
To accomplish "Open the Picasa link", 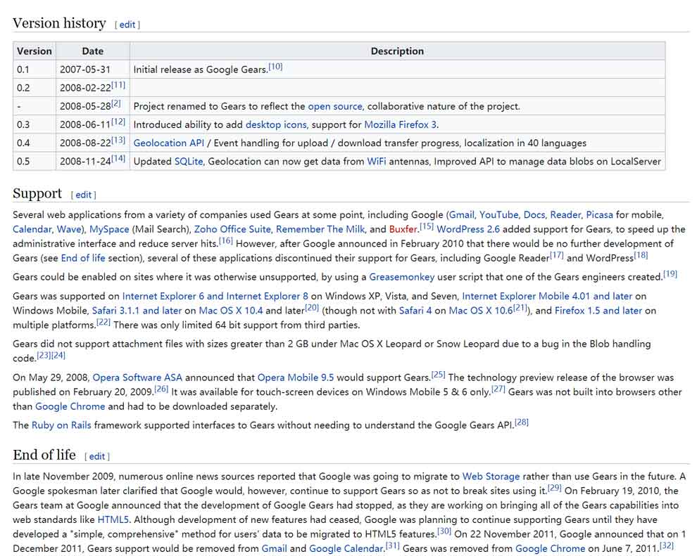I will click(600, 215).
